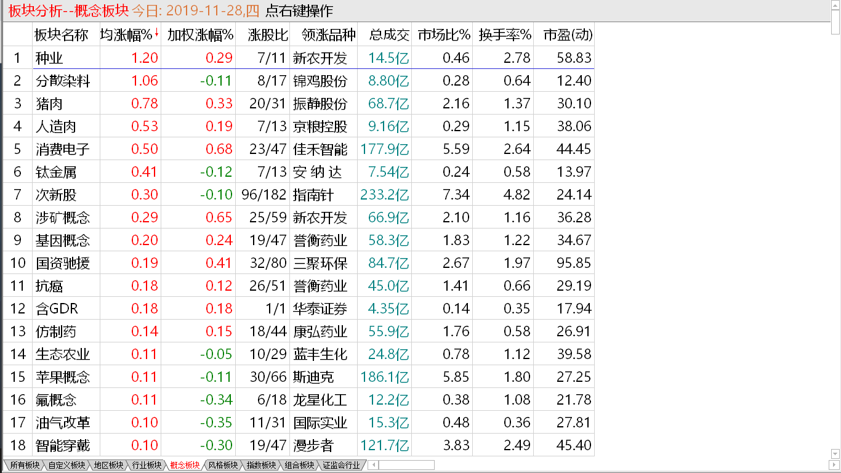Select the 国资驰援 sector name

pyautogui.click(x=62, y=263)
